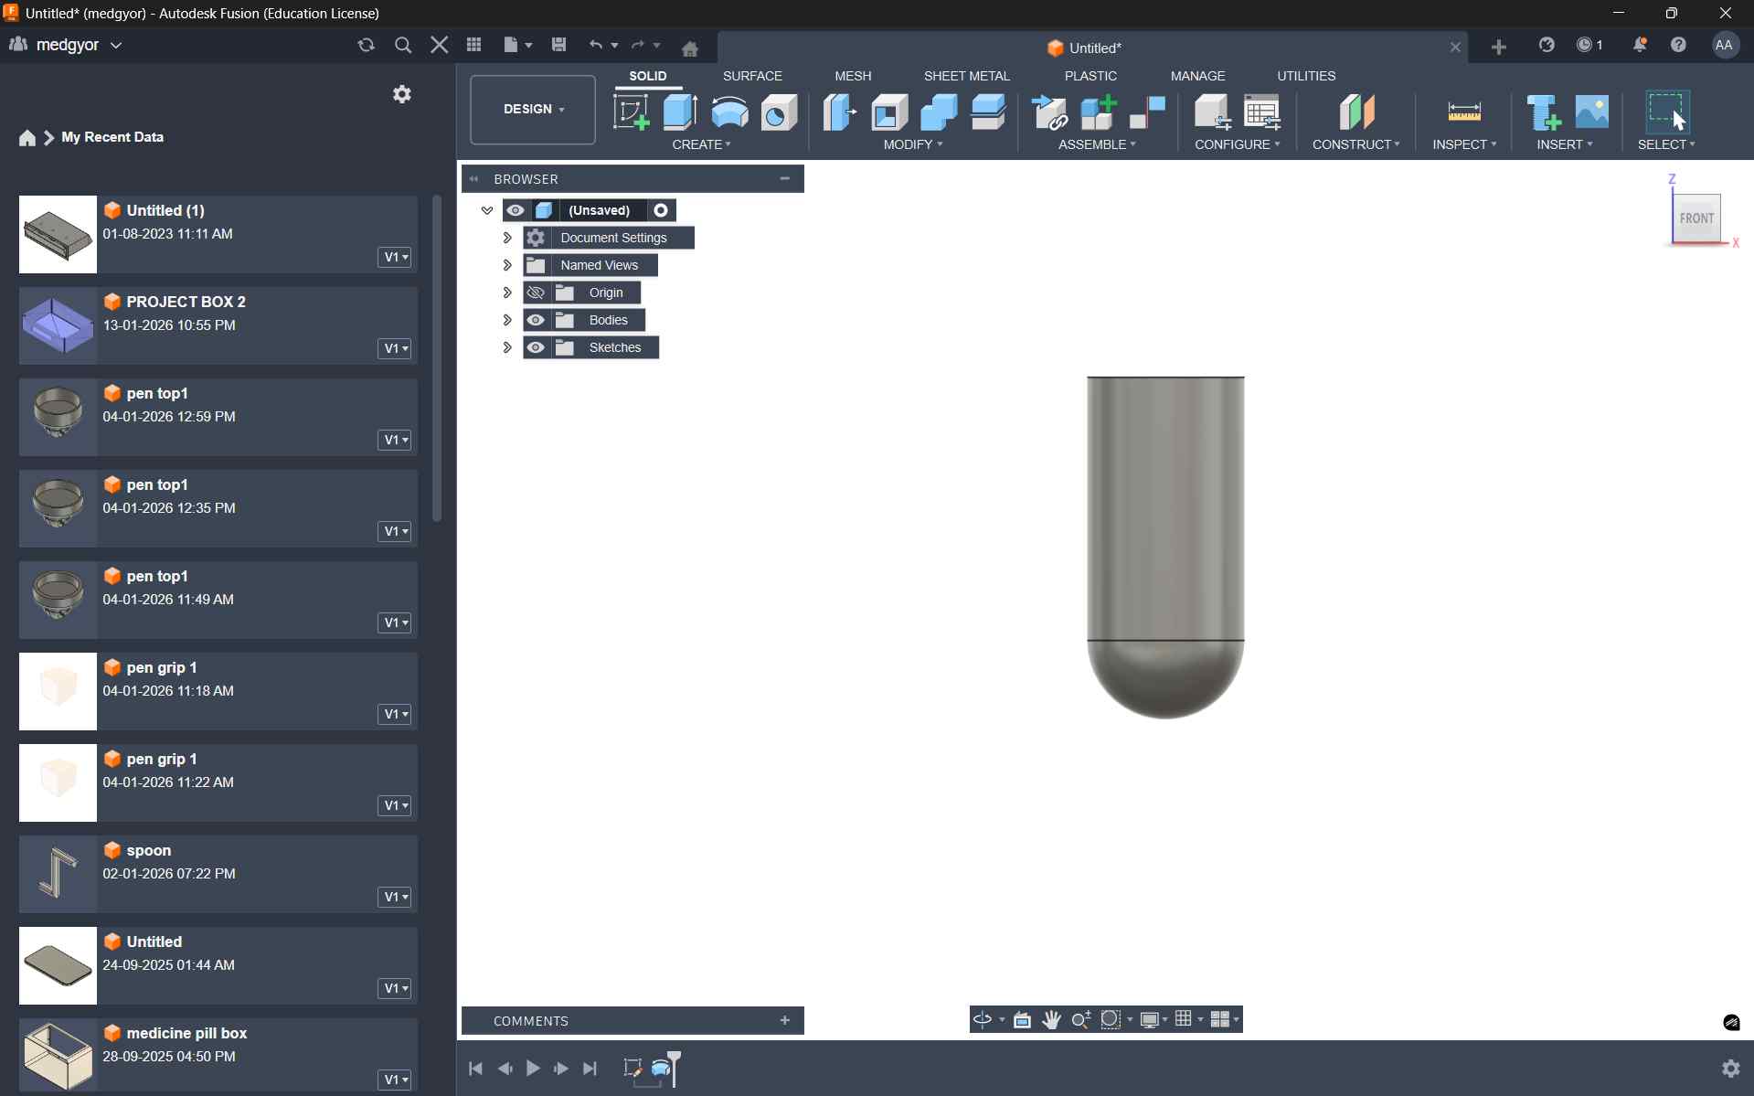Click the Orbit navigation icon
This screenshot has height=1096, width=1754.
tap(983, 1019)
